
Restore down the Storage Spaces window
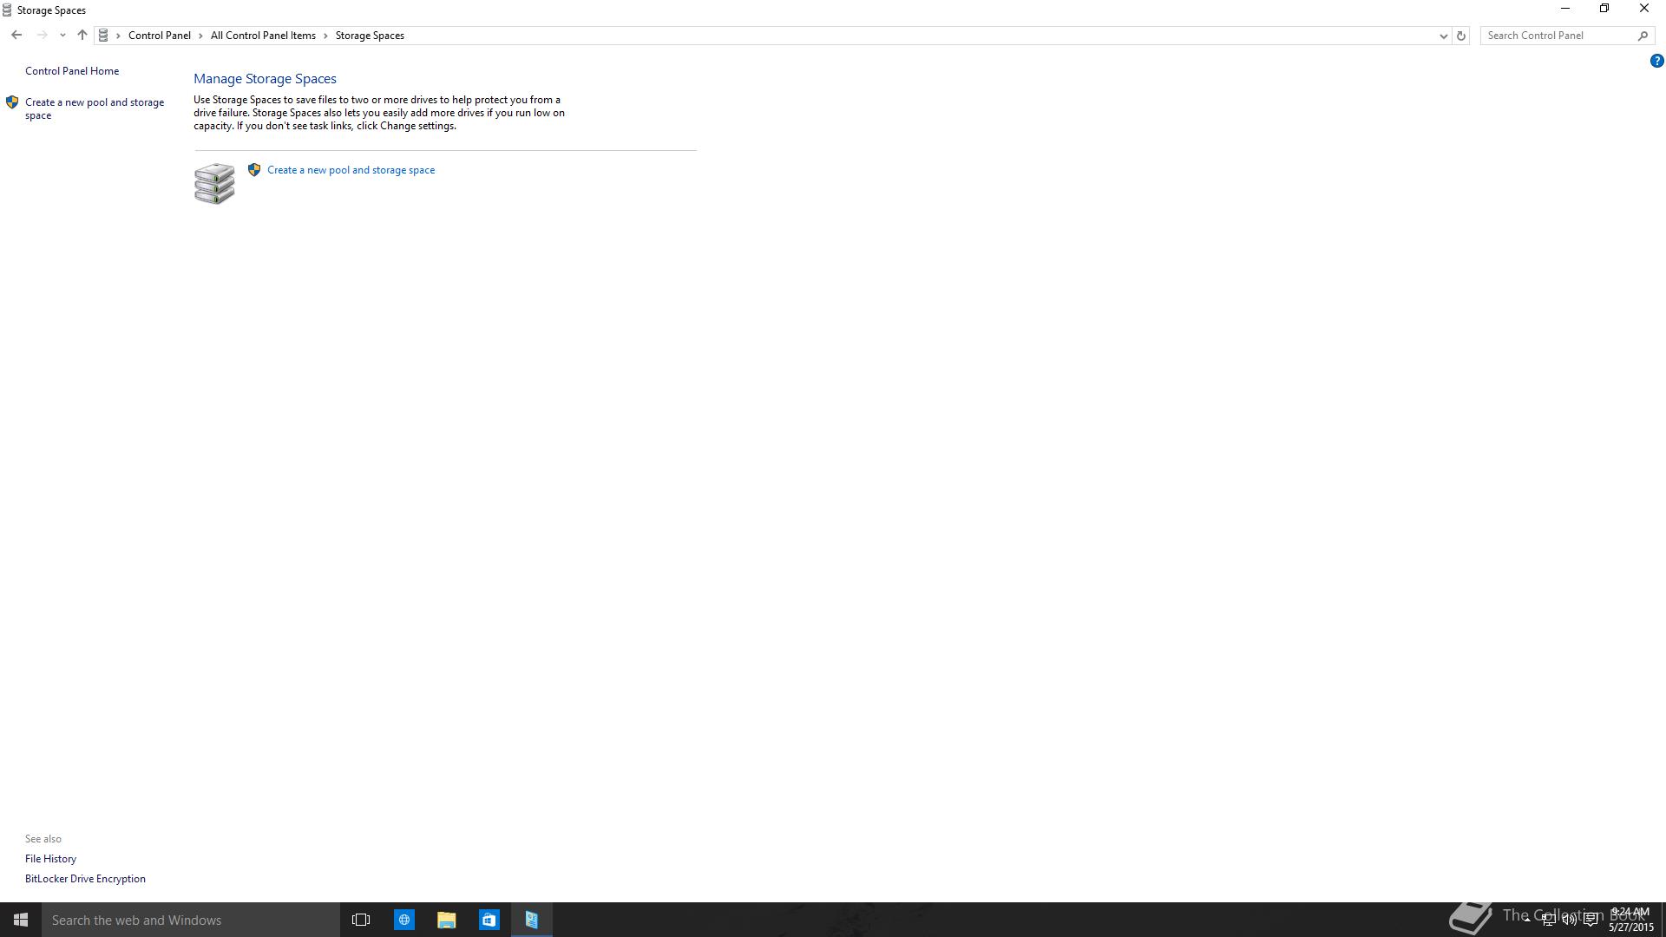(x=1604, y=9)
